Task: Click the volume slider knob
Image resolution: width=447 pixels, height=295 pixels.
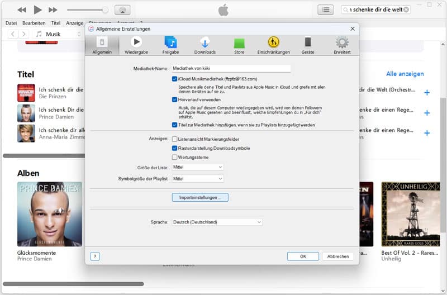Action: 105,10
